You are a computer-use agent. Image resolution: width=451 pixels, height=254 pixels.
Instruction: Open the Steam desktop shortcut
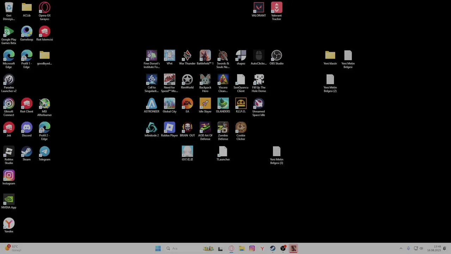pyautogui.click(x=26, y=152)
